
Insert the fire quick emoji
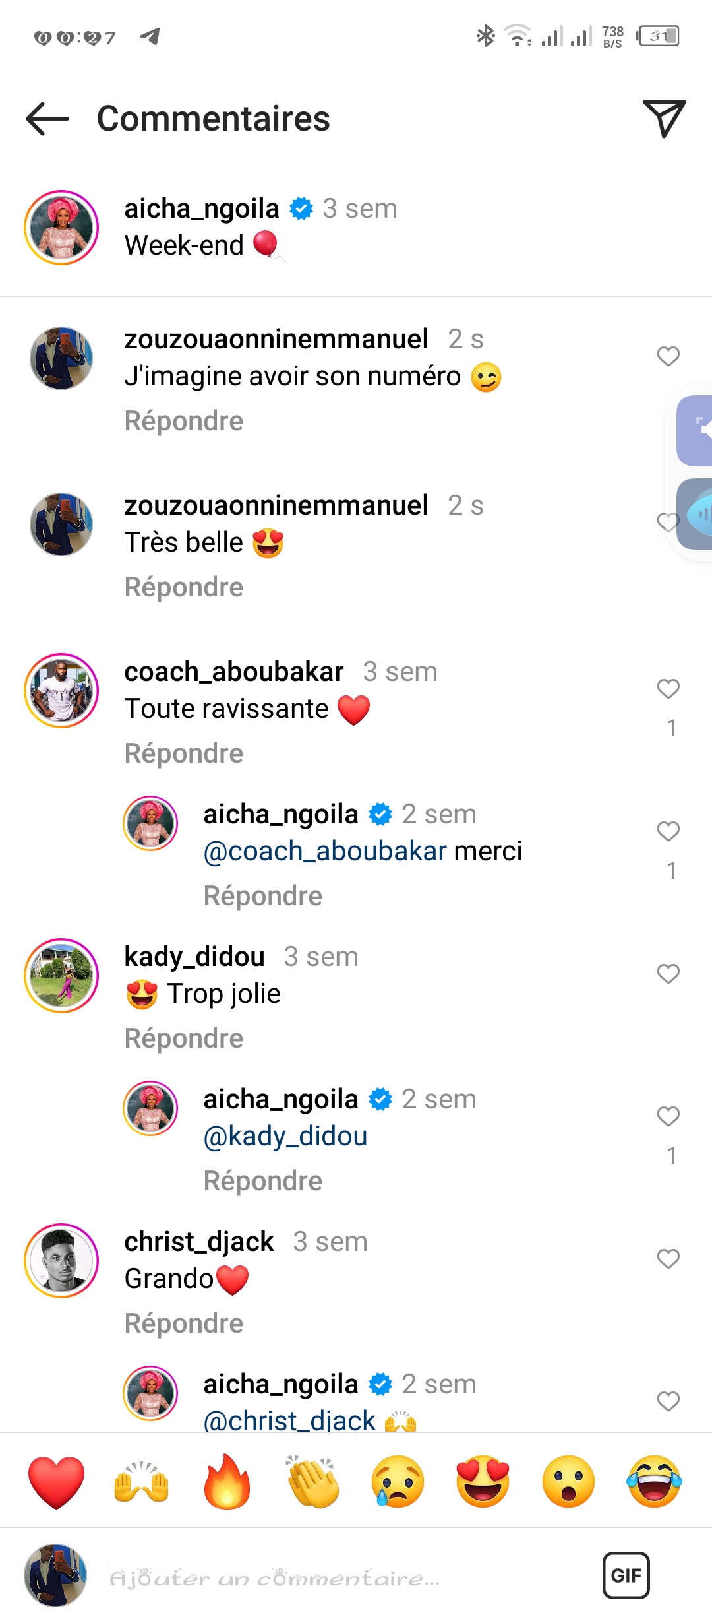227,1482
